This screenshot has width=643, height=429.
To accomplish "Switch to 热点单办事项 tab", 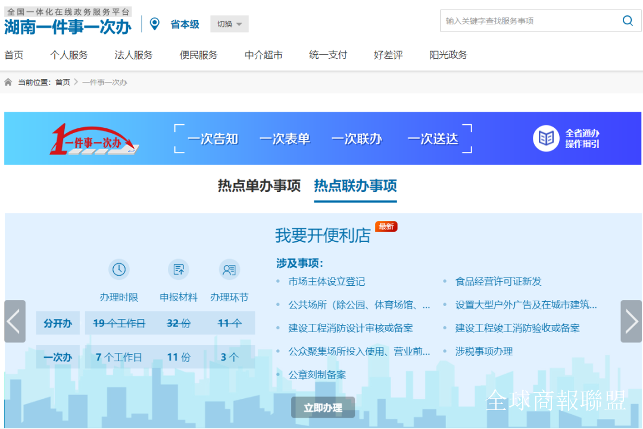I will click(259, 186).
